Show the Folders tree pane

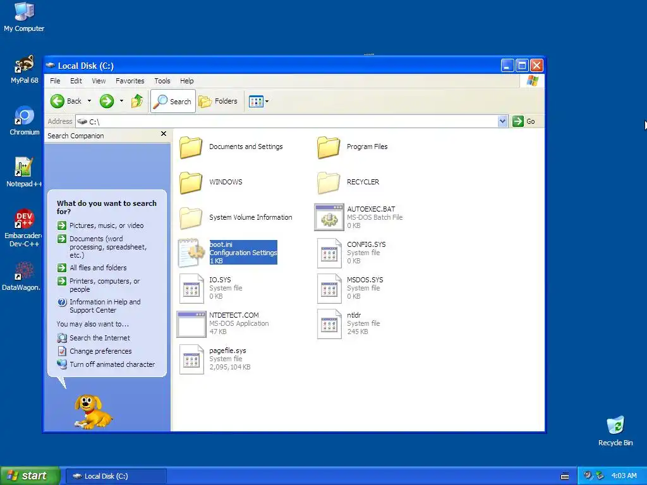(218, 101)
